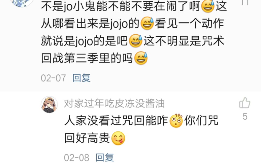This screenshot has width=261, height=163.
Task: Tap the tongue-out emoji after 回好高贵
Action: (118, 138)
